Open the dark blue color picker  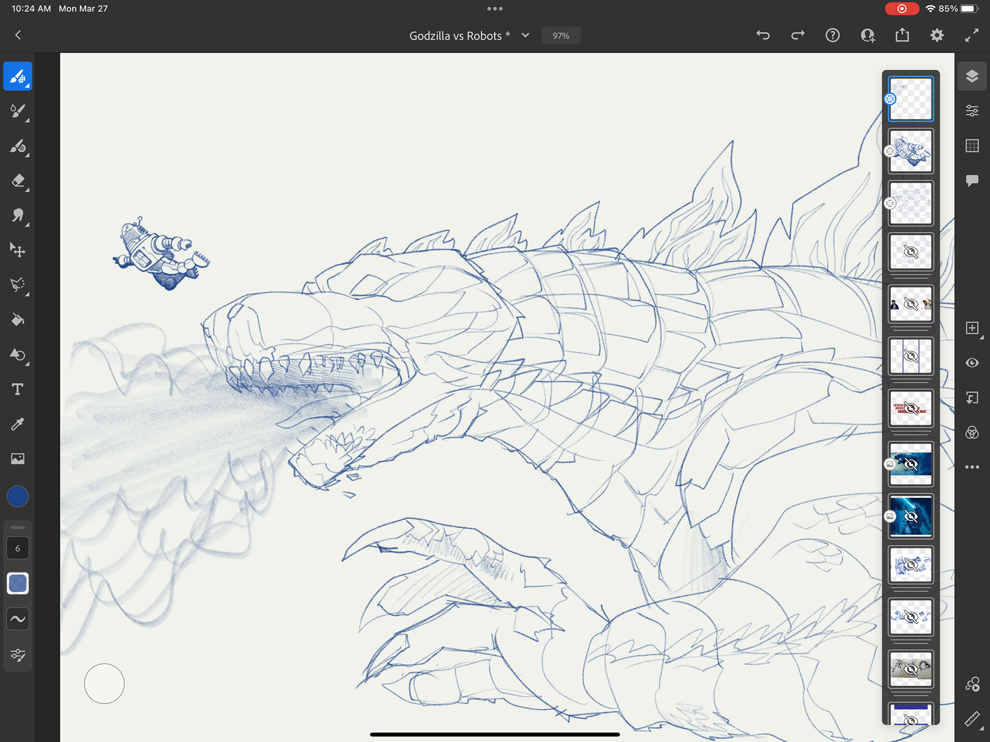[18, 497]
